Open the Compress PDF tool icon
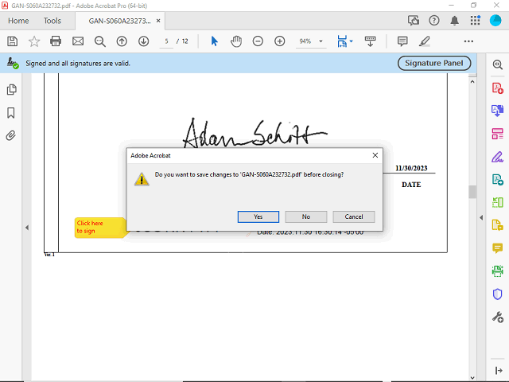Screen dimensions: 509x382 497,202
